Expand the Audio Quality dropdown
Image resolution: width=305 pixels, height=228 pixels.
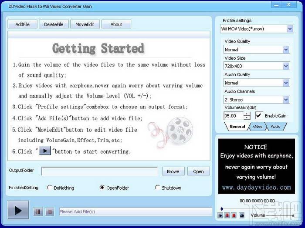(286, 83)
